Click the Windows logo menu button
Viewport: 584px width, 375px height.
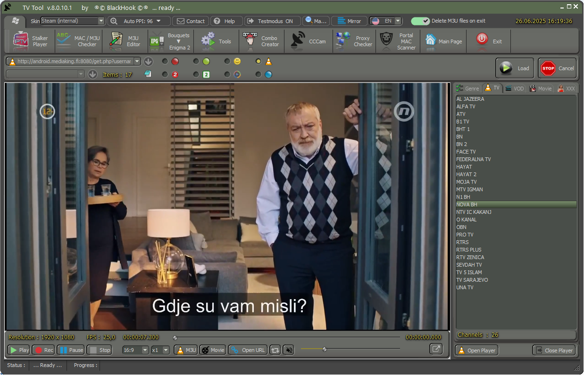[15, 21]
